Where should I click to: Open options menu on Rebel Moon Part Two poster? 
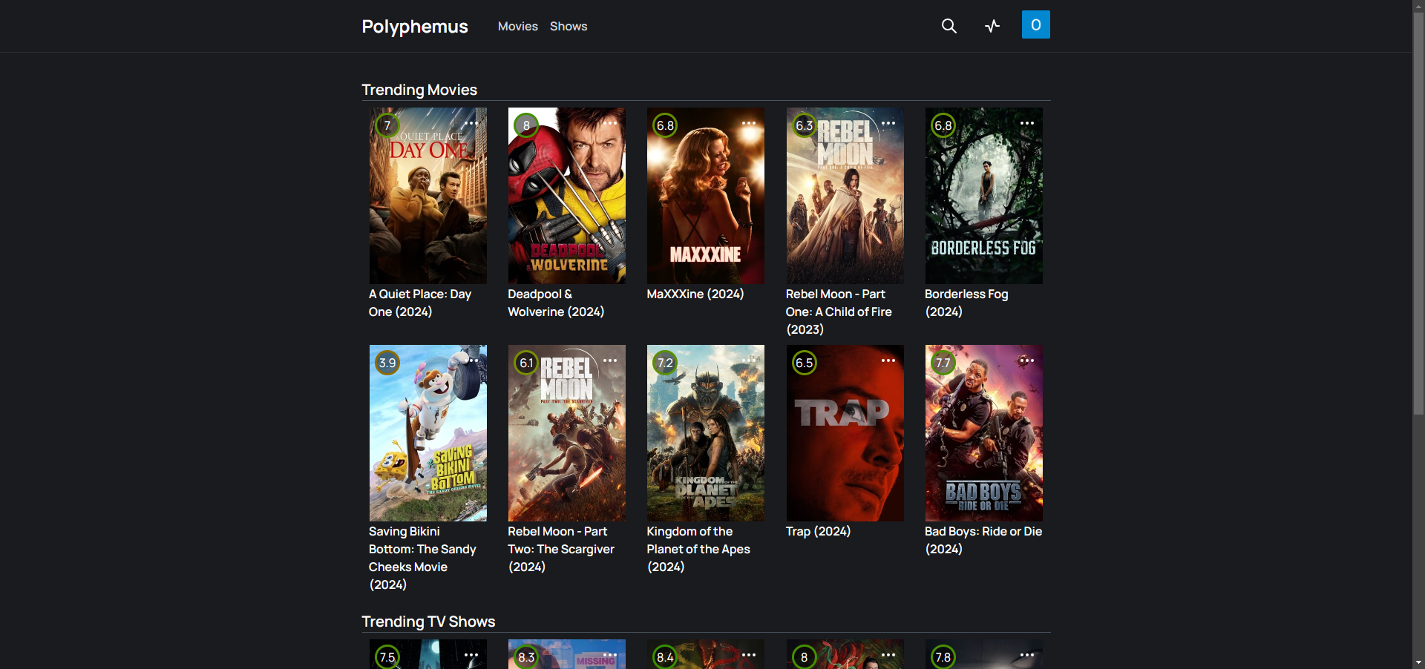coord(610,360)
